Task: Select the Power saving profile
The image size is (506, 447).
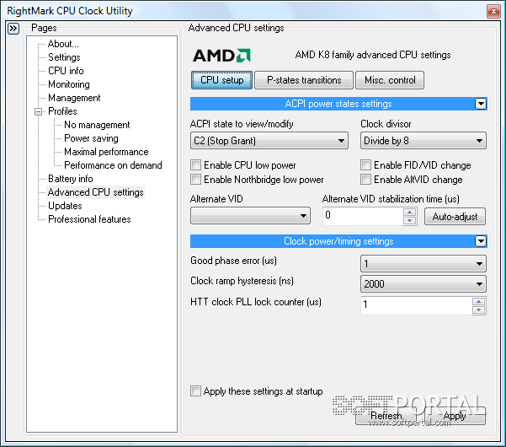Action: pyautogui.click(x=91, y=138)
